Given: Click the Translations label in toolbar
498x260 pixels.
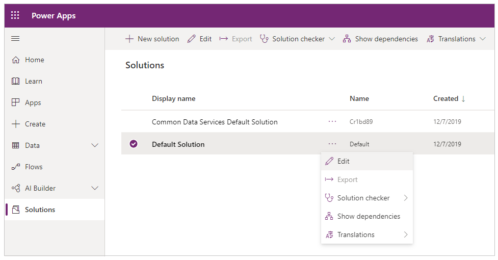Looking at the screenshot, I should pos(457,39).
